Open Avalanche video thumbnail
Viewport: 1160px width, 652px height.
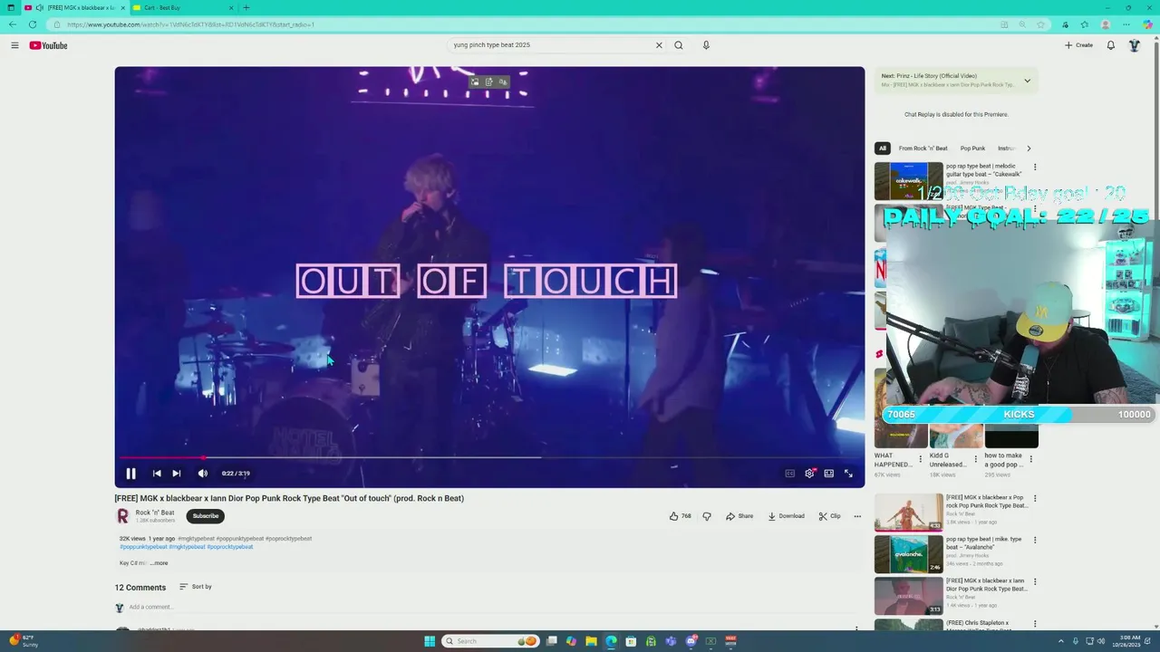pos(908,554)
